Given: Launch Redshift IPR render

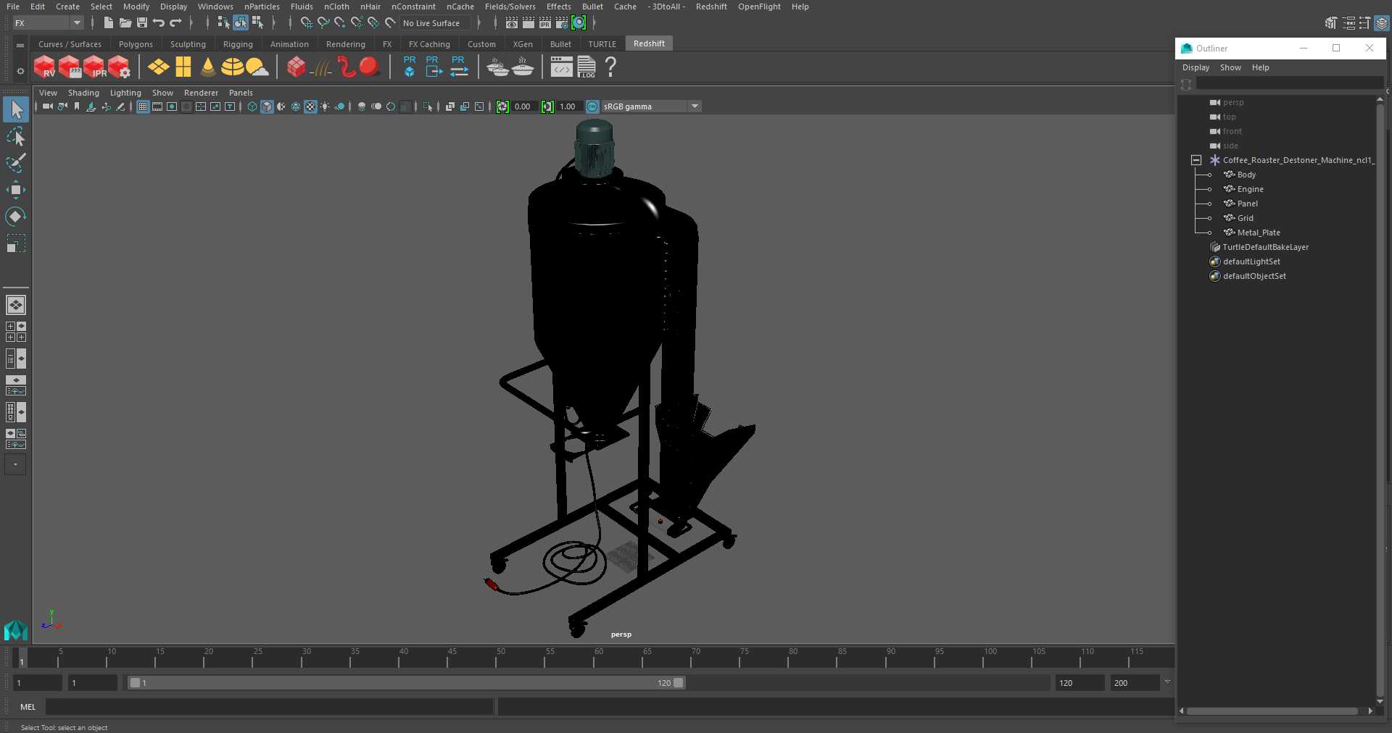Looking at the screenshot, I should tap(95, 67).
